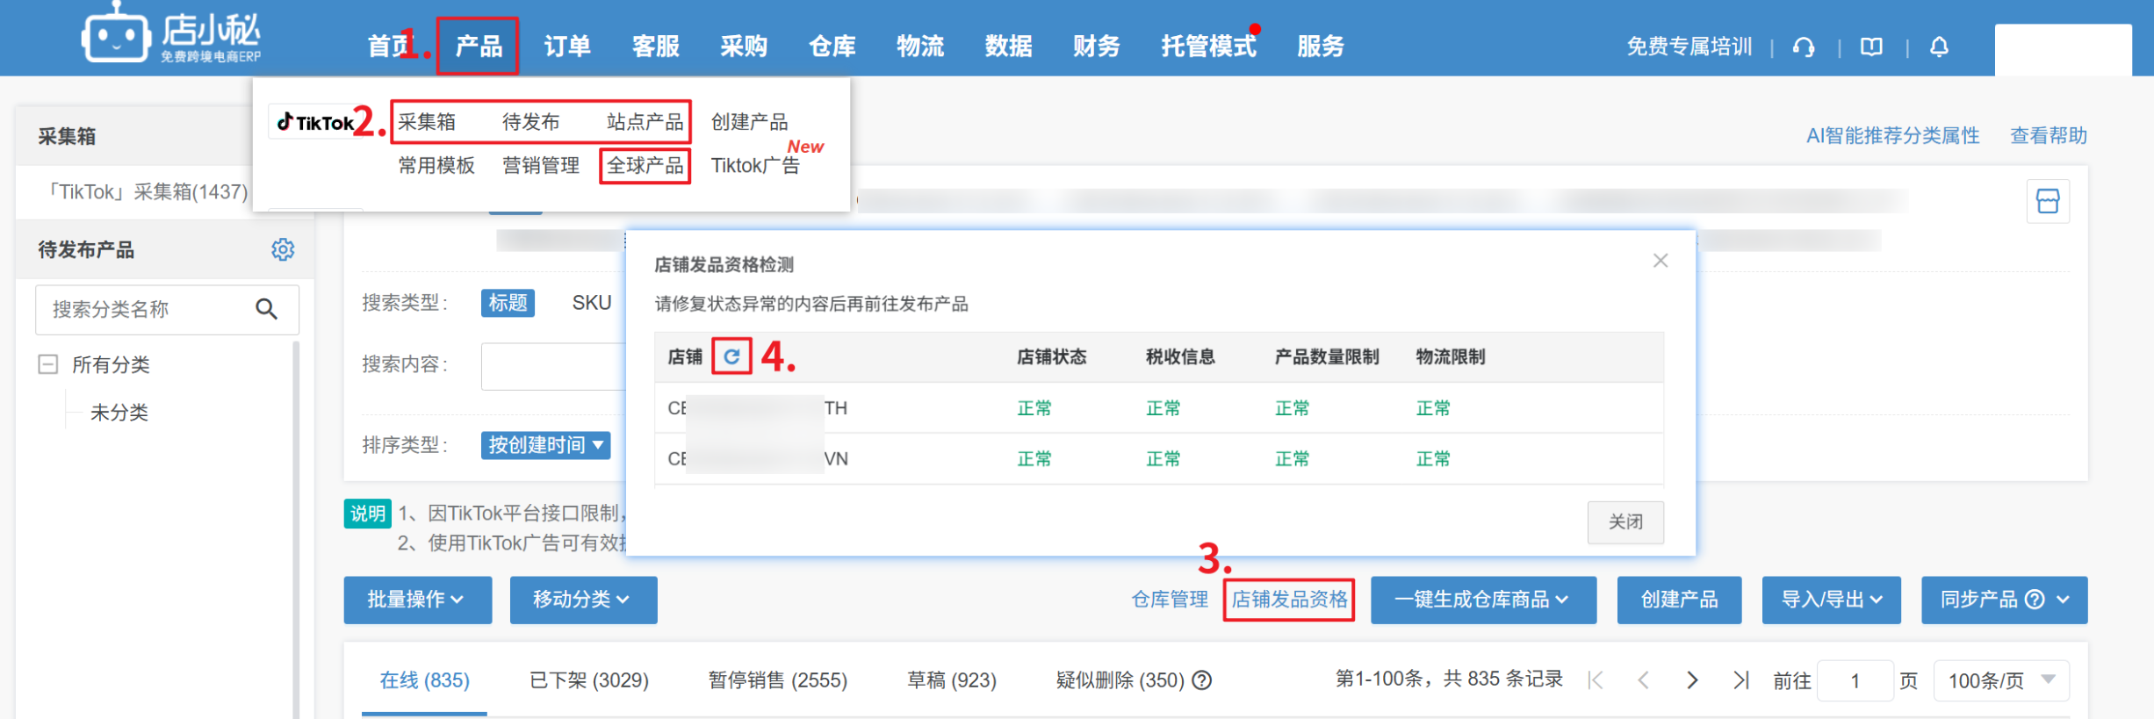Screen dimensions: 2154x719
Task: Open the 按创建时间 sort dropdown
Action: [x=545, y=445]
